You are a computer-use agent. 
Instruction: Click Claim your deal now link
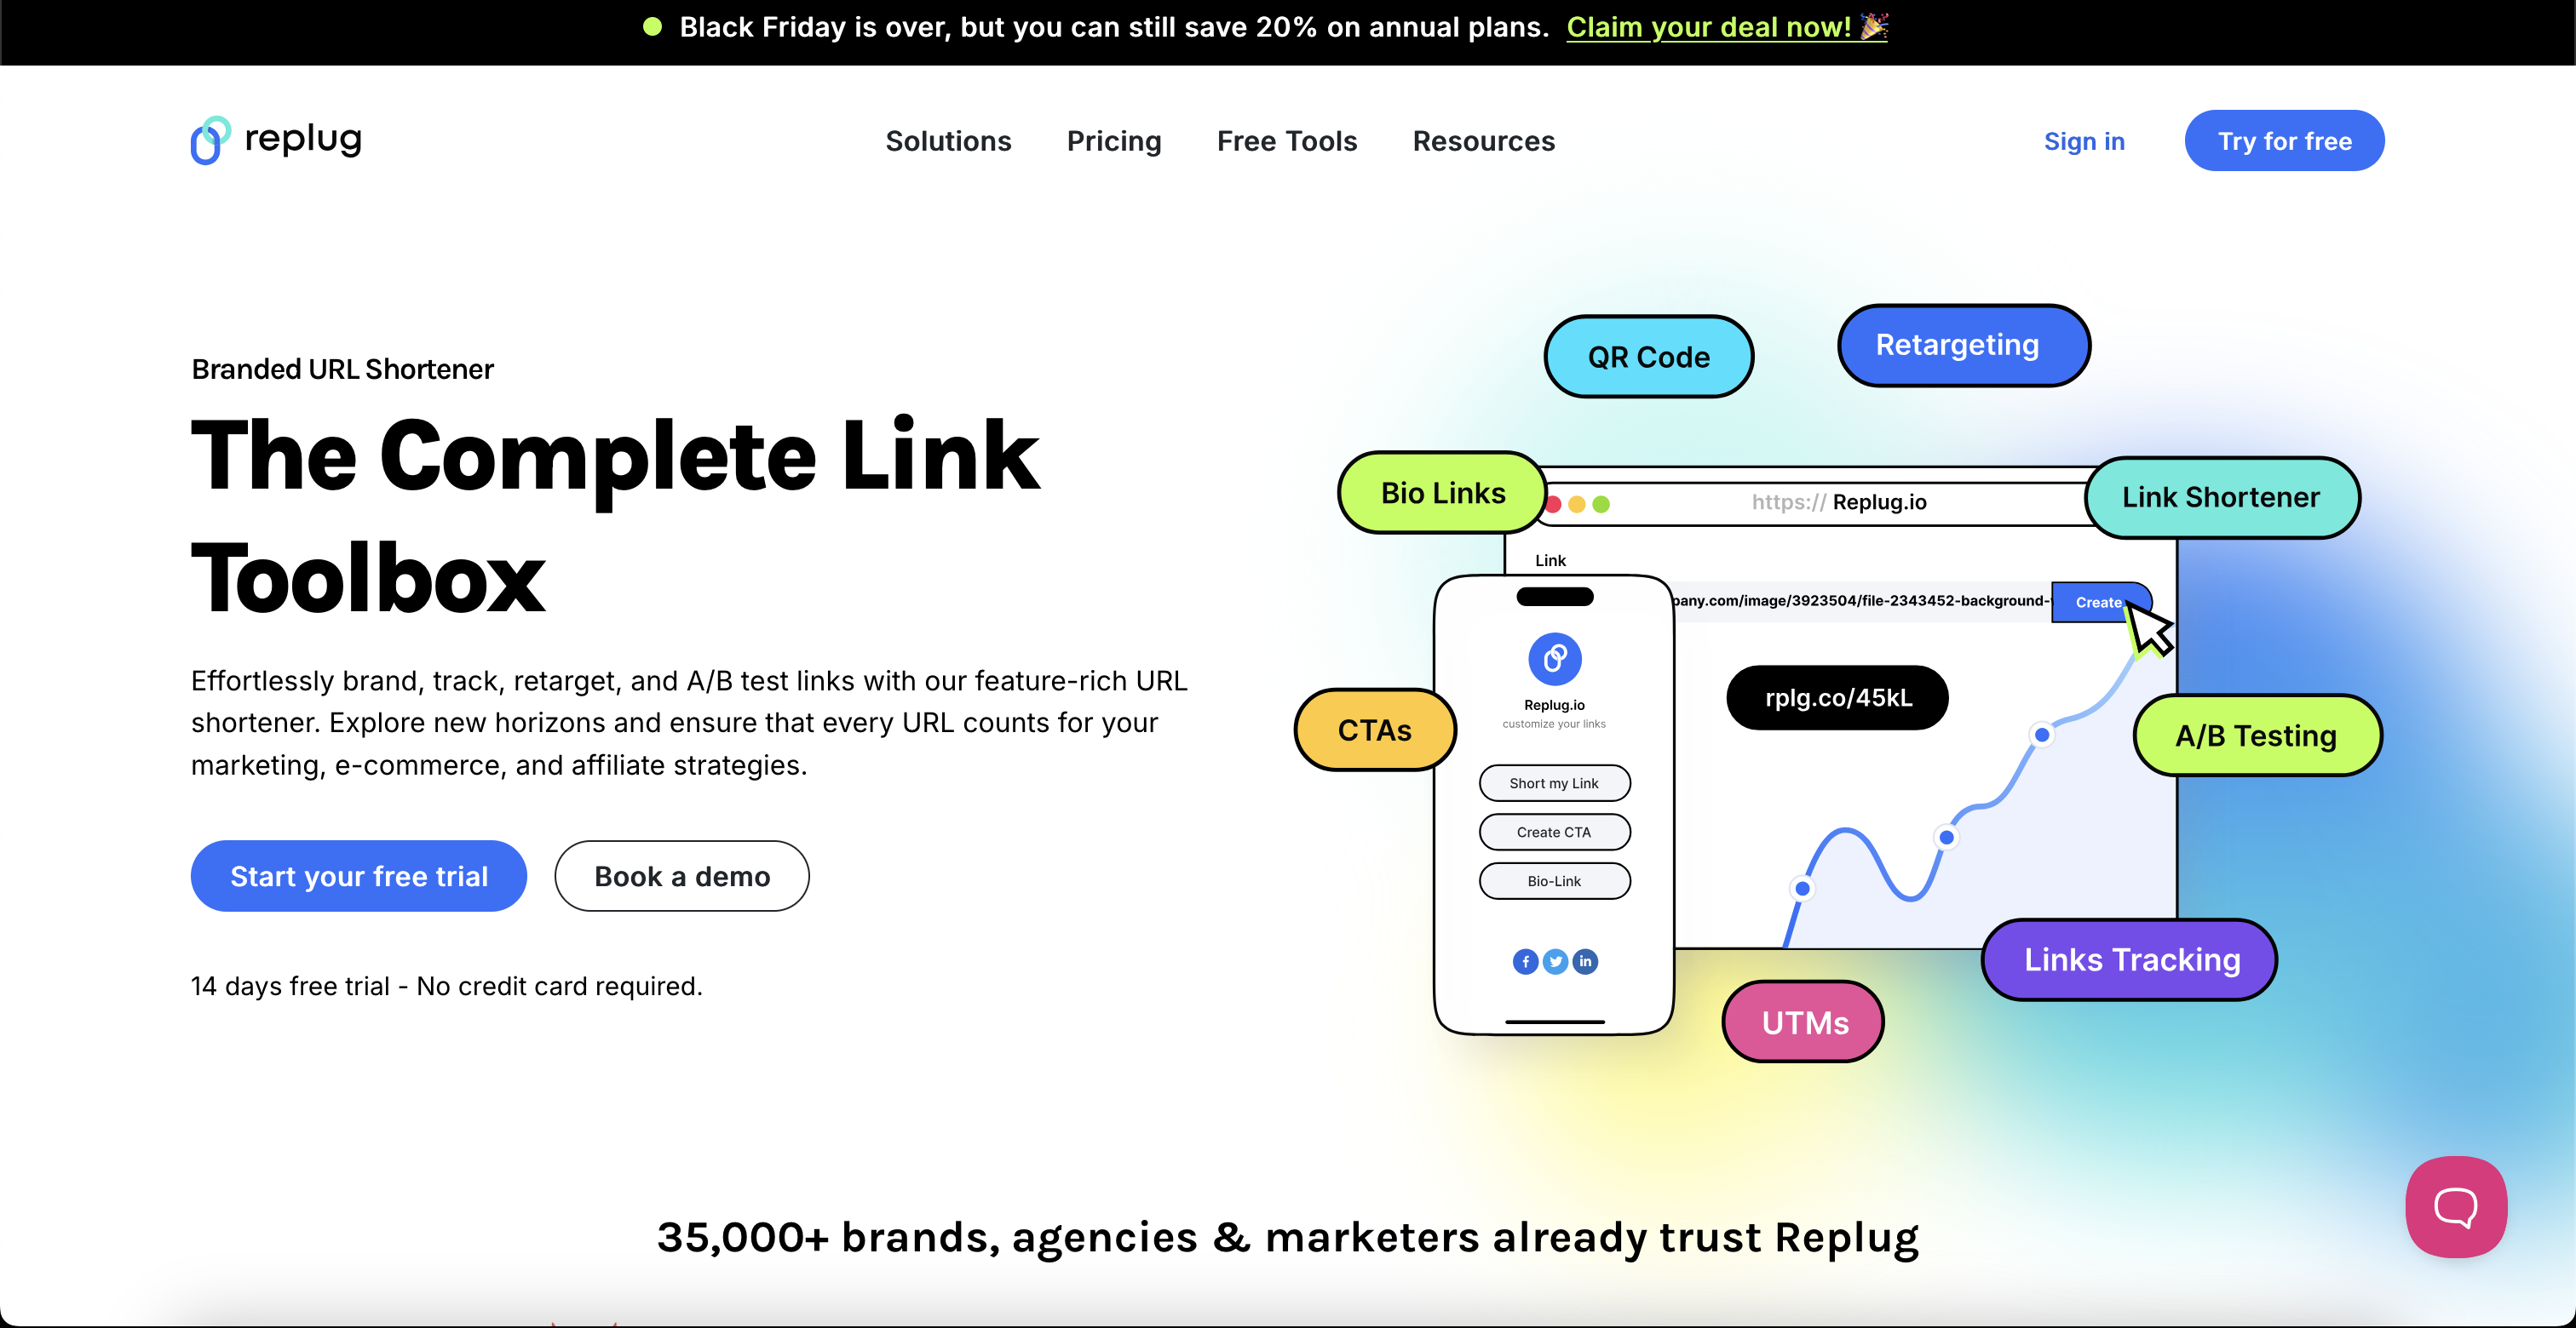click(1706, 24)
